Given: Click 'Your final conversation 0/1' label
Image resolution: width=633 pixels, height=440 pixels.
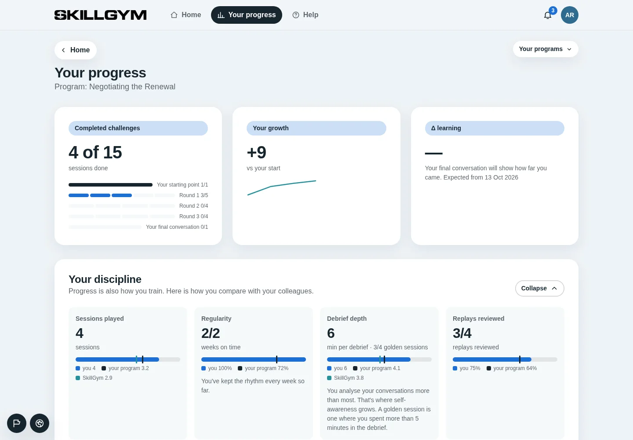Looking at the screenshot, I should pos(177,227).
